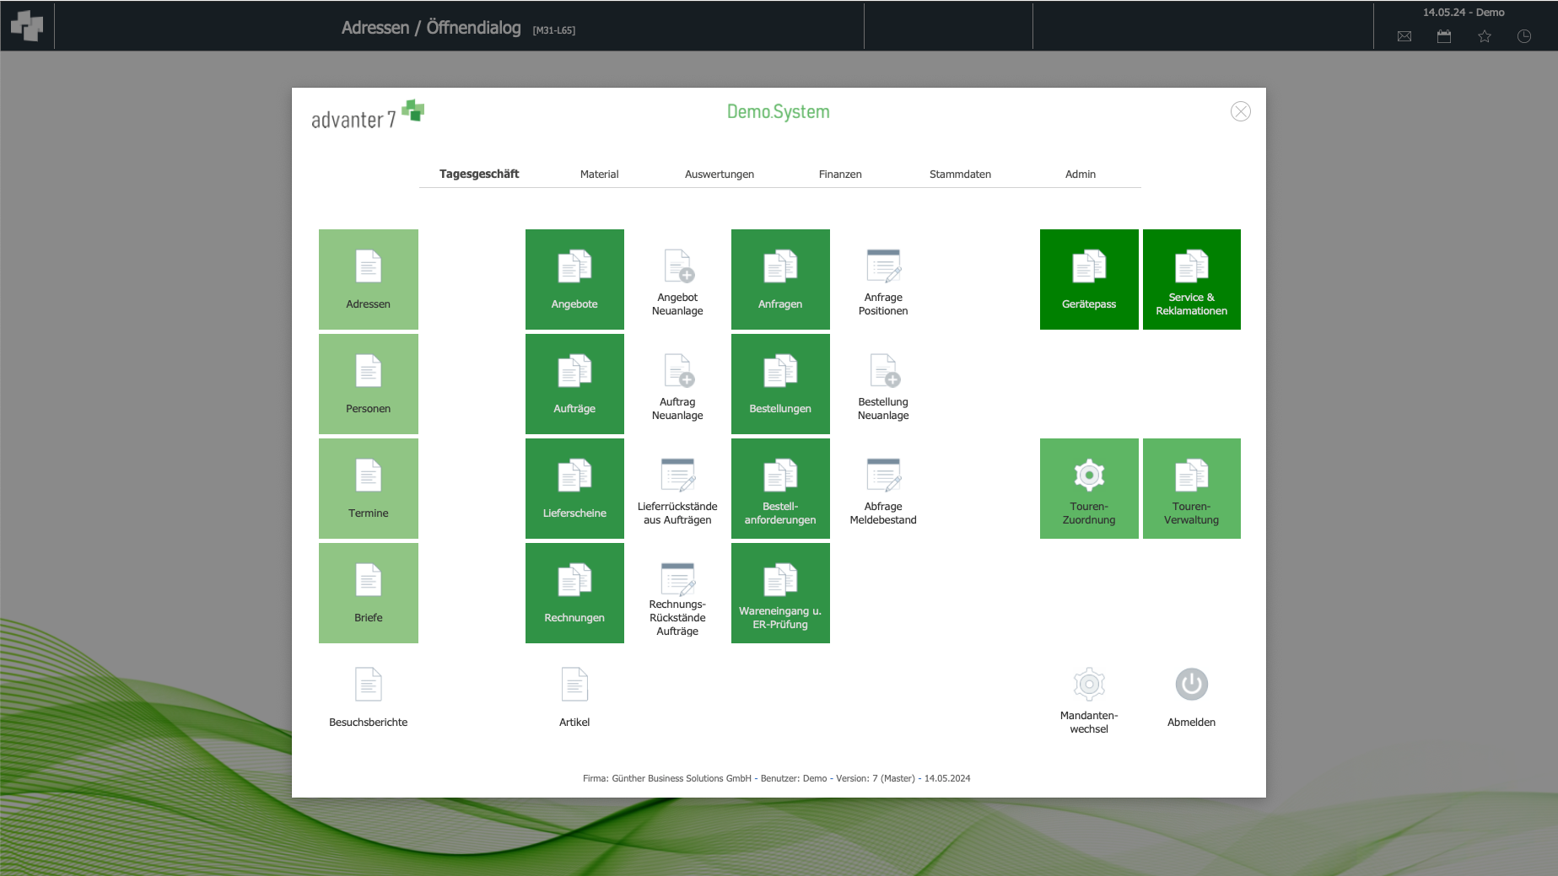Open the Adressen tile
Image resolution: width=1558 pixels, height=876 pixels.
(x=368, y=279)
